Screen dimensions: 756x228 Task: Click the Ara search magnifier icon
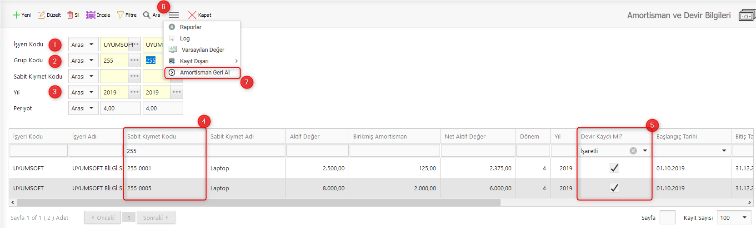point(147,15)
